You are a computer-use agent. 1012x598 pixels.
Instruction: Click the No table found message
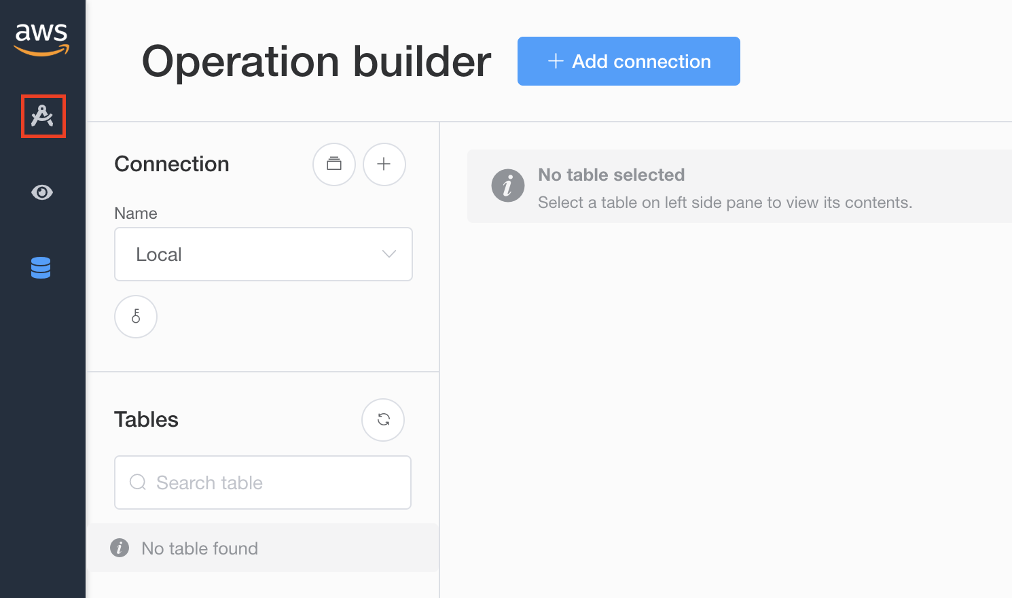click(x=200, y=548)
